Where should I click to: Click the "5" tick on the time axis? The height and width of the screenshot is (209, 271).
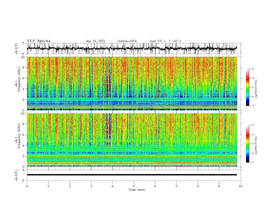click(x=134, y=186)
